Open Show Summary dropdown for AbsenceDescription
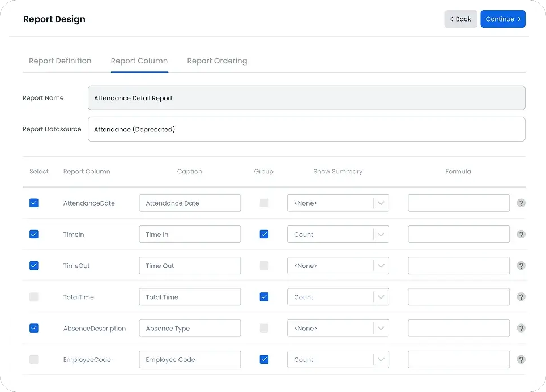 (338, 329)
